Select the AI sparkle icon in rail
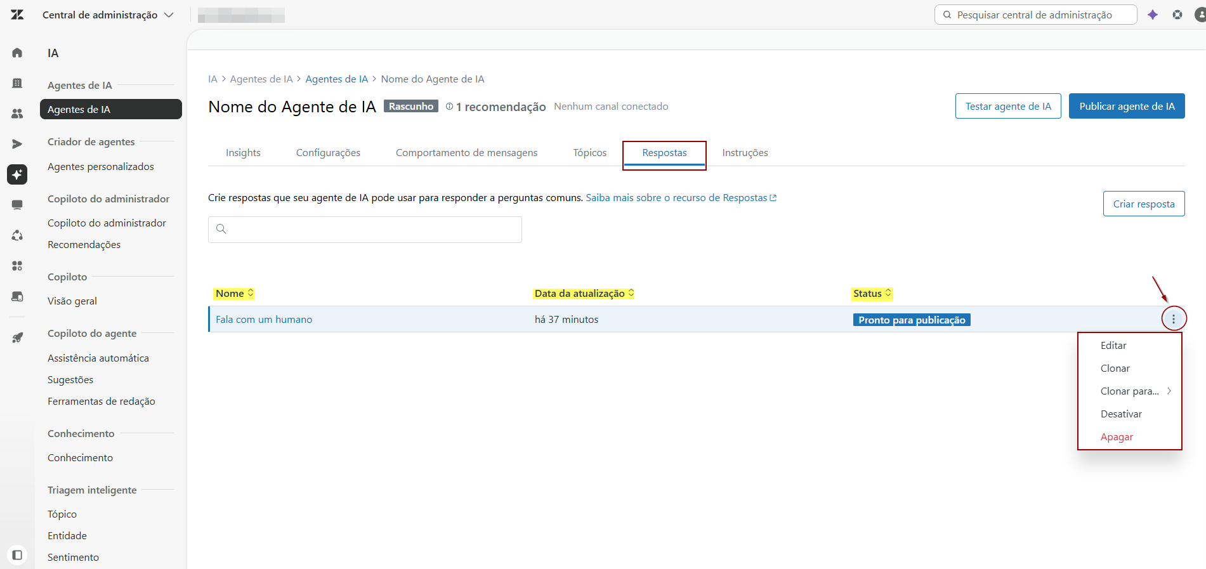This screenshot has height=569, width=1206. pos(17,174)
